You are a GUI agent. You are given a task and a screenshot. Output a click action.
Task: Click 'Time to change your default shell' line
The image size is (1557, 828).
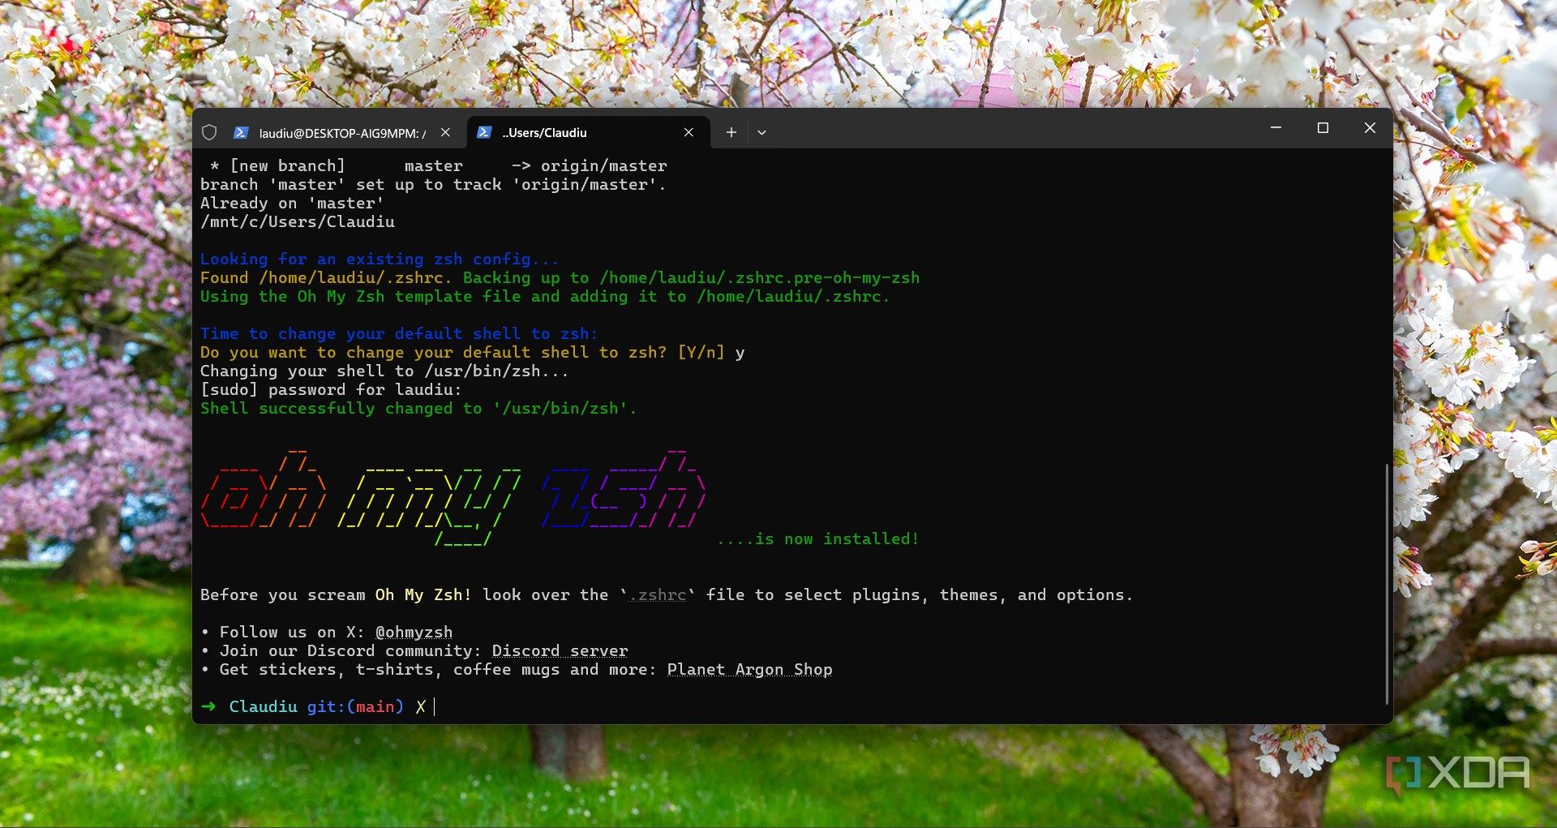point(399,333)
